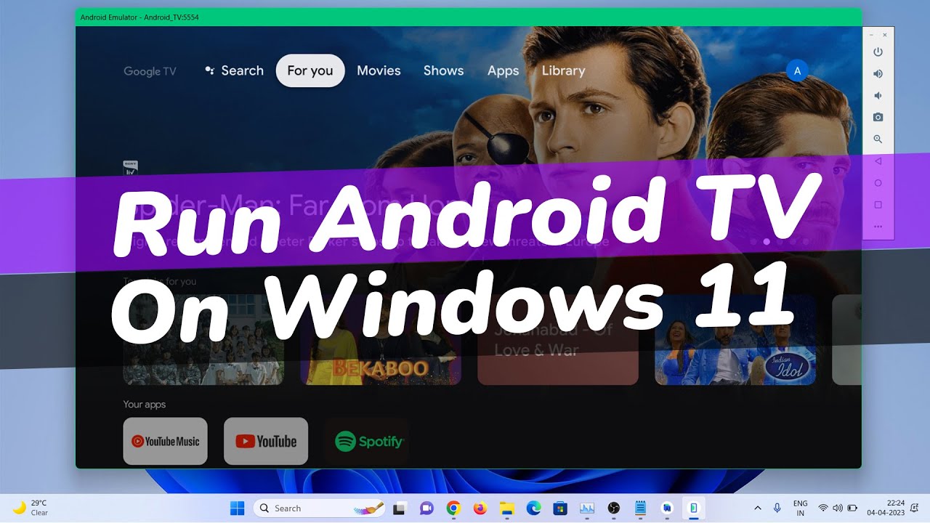Open Task View from the taskbar
Image resolution: width=930 pixels, height=523 pixels.
click(x=400, y=508)
